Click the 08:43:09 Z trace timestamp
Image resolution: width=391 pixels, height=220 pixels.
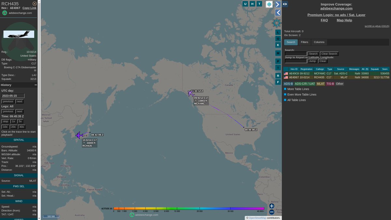tap(97, 135)
